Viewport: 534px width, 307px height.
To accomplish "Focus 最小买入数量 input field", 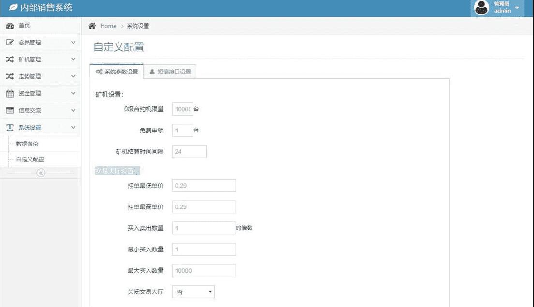I will pyautogui.click(x=204, y=249).
